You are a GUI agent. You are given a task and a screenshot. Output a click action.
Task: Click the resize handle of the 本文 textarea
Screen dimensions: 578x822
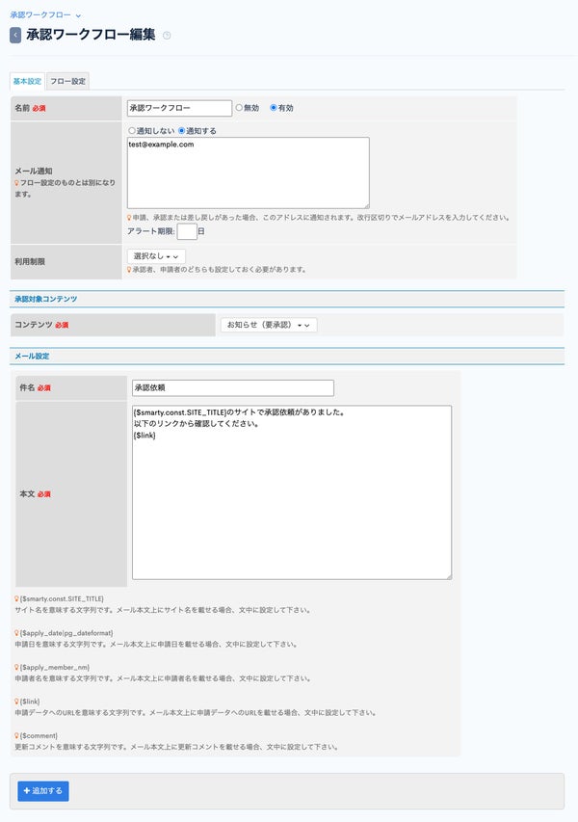click(449, 576)
